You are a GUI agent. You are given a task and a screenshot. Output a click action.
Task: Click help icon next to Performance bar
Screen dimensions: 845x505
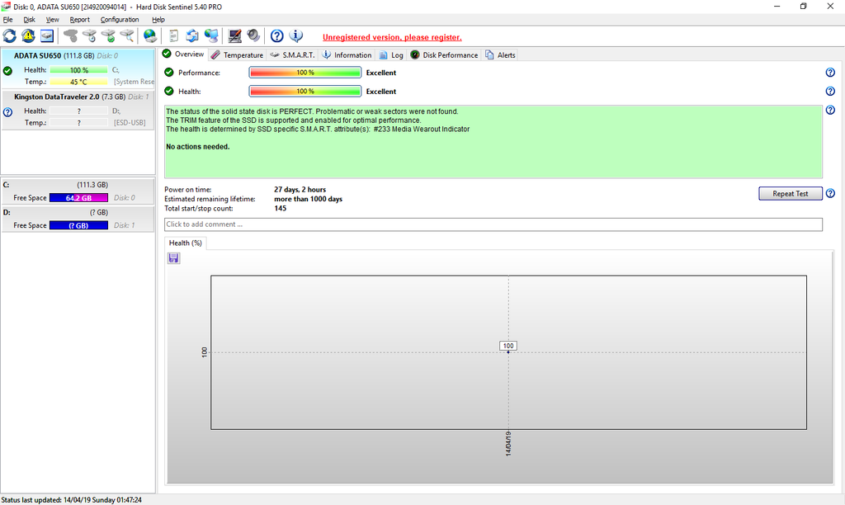point(830,73)
